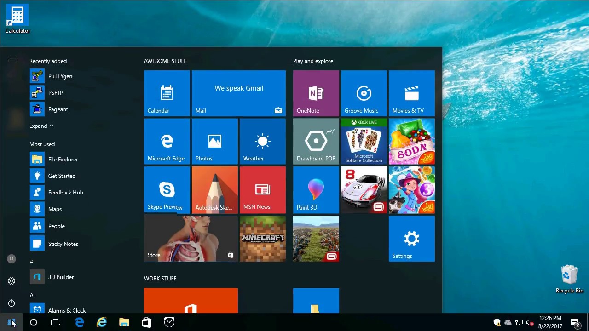This screenshot has width=589, height=331.
Task: Select the Recycle Bin desktop icon
Action: pyautogui.click(x=569, y=279)
